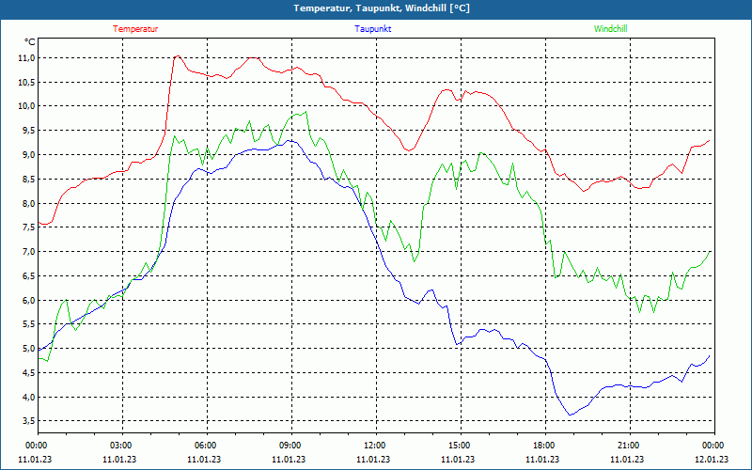
Task: Click the '4,0' y-axis tick label
Action: (28, 397)
